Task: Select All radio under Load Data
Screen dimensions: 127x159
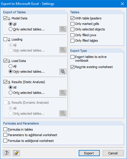Action: 10,66
